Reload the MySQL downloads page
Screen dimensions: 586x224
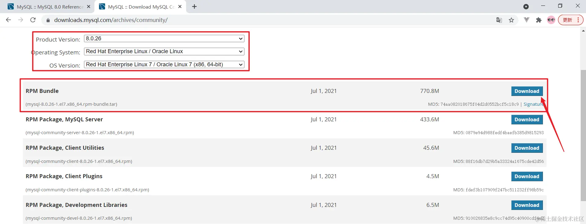(x=33, y=20)
